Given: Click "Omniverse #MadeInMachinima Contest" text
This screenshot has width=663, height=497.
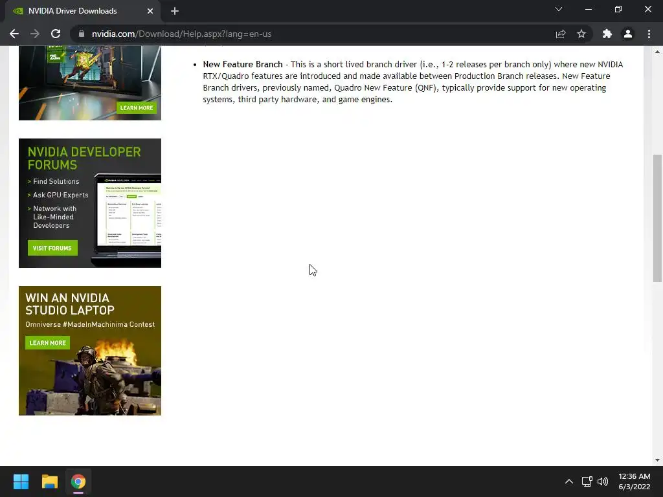Looking at the screenshot, I should [x=90, y=325].
